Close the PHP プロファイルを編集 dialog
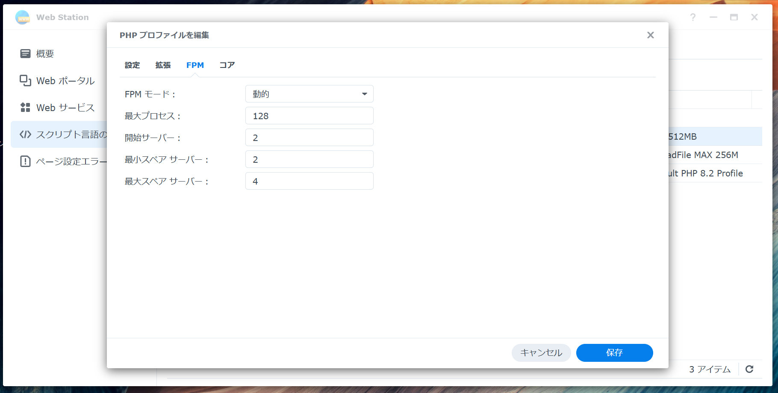Screen dimensions: 778x393 (x=650, y=35)
